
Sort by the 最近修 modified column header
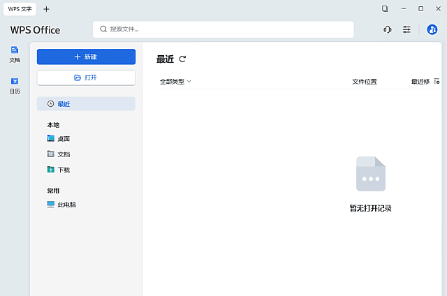pyautogui.click(x=420, y=82)
